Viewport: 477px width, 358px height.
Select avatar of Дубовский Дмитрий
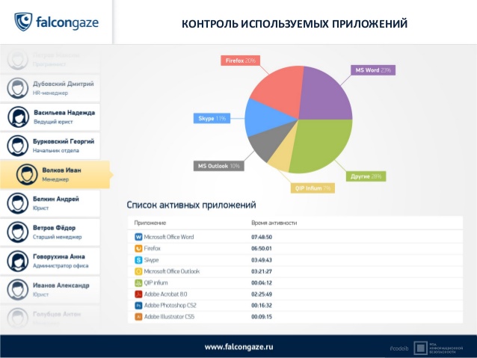[18, 88]
